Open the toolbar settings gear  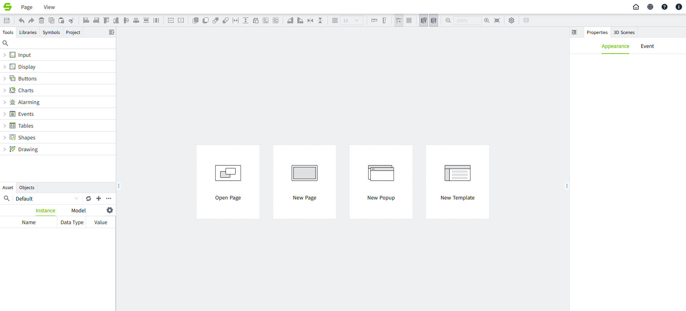pyautogui.click(x=511, y=20)
